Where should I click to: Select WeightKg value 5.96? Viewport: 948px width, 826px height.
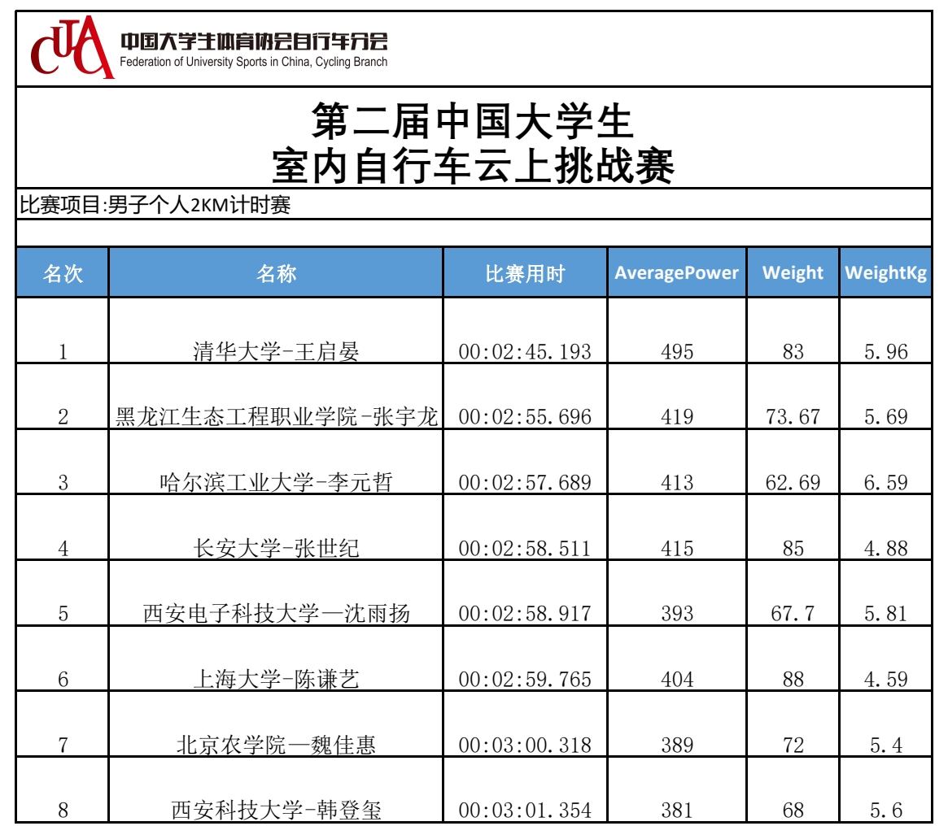(885, 352)
